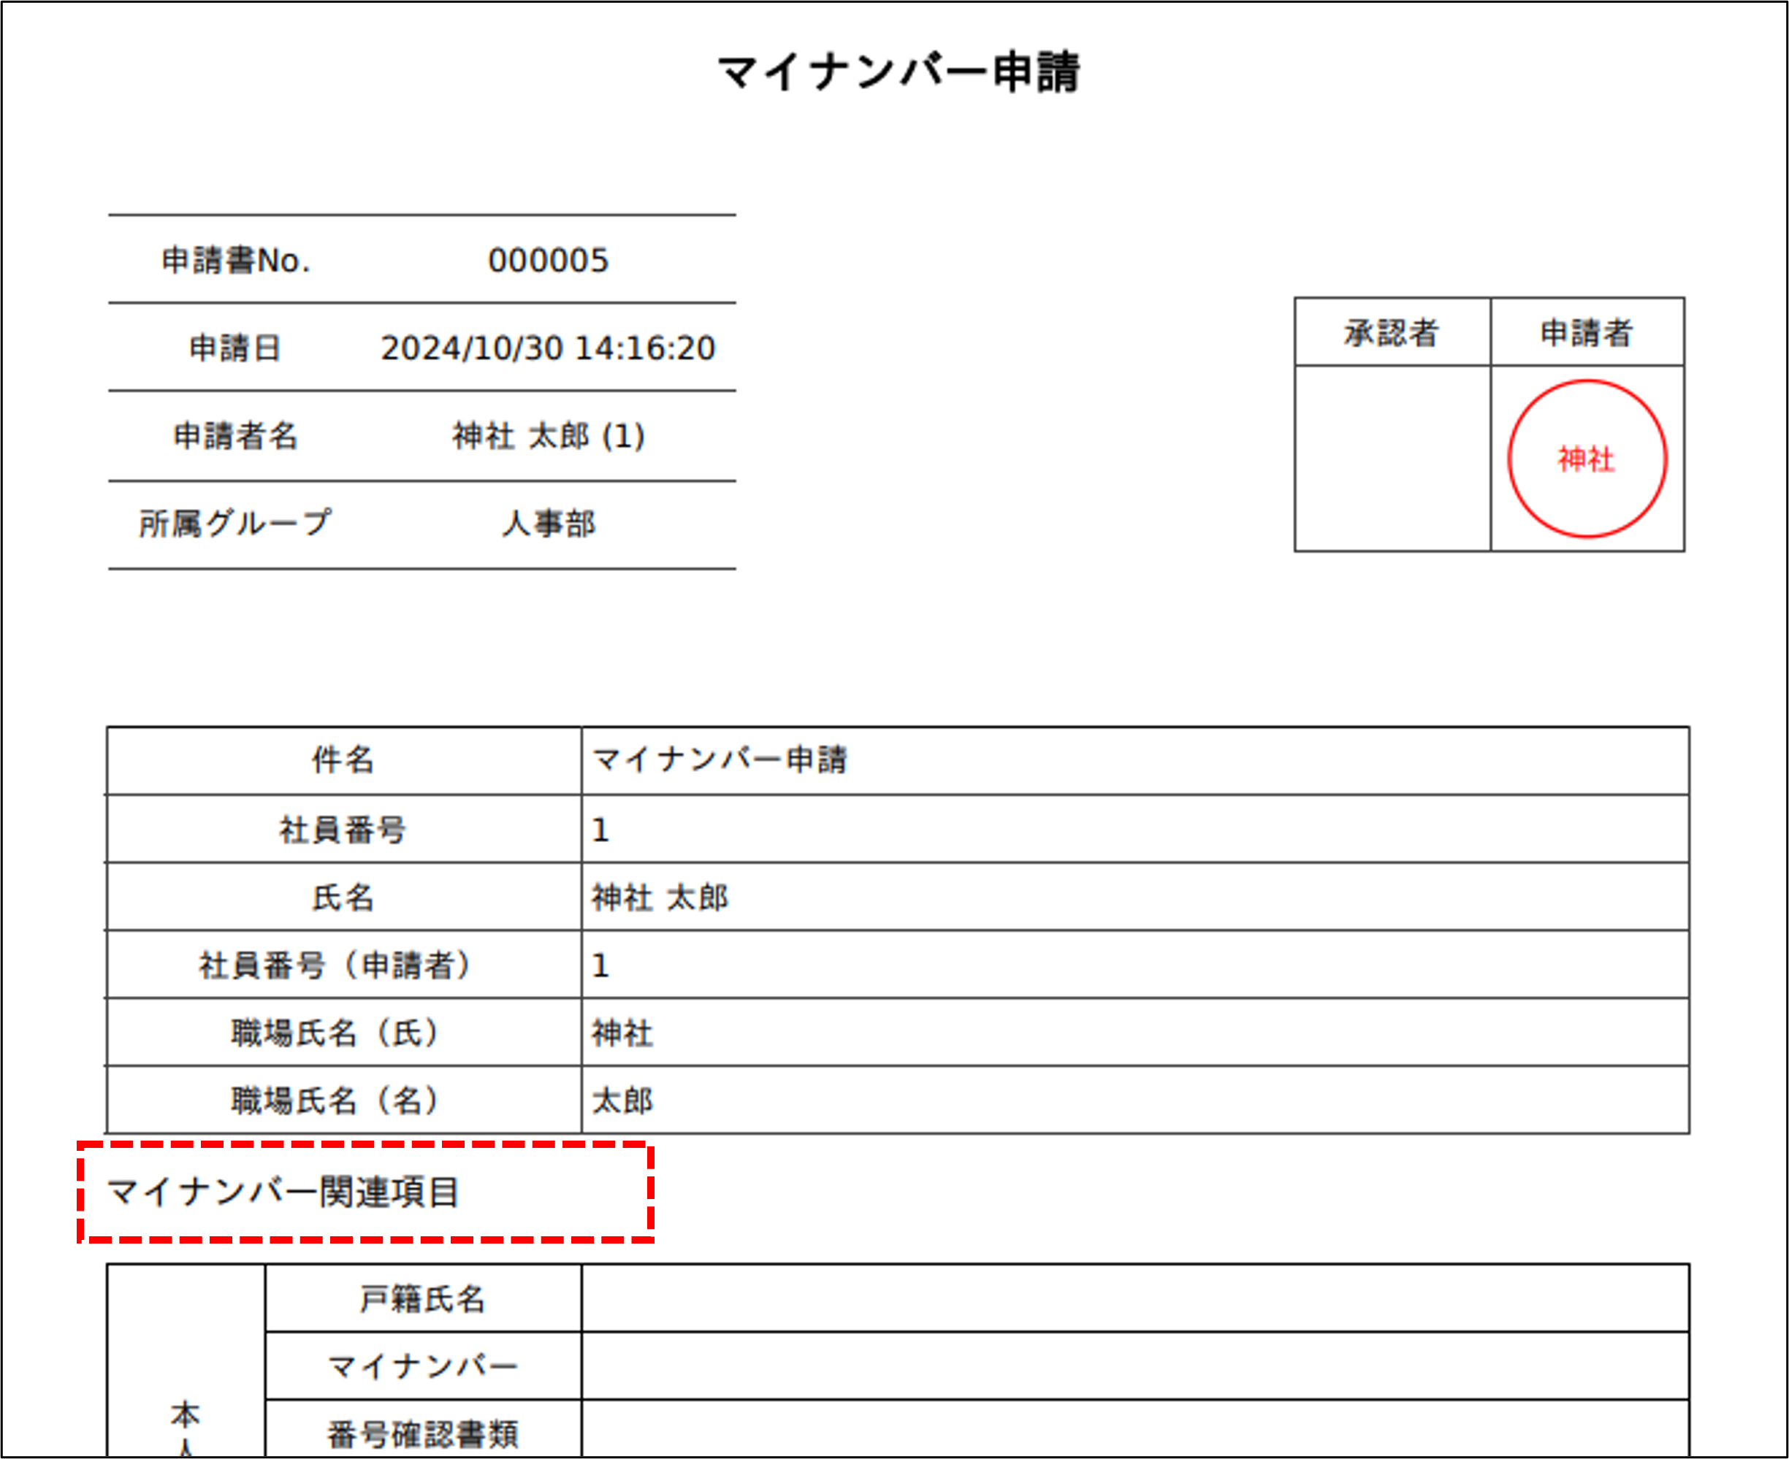Click the vertical 本人 group label
Screen dimensions: 1789x1459
click(x=186, y=1428)
